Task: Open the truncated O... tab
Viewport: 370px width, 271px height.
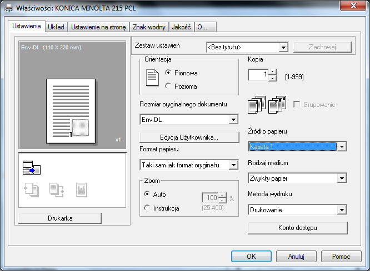Action: 205,27
